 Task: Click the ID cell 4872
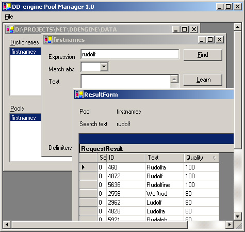(126, 176)
